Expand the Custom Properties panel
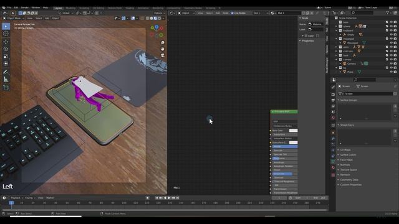 350,185
